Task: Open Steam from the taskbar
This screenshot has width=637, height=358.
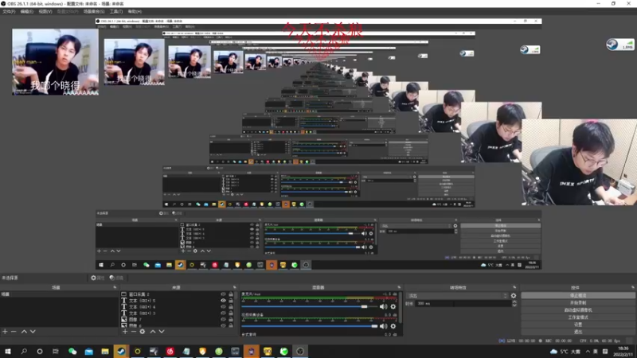Action: (121, 351)
